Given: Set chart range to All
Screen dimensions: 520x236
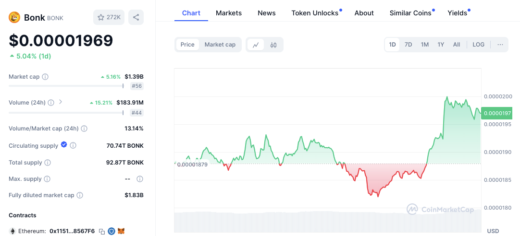Looking at the screenshot, I should pos(457,45).
